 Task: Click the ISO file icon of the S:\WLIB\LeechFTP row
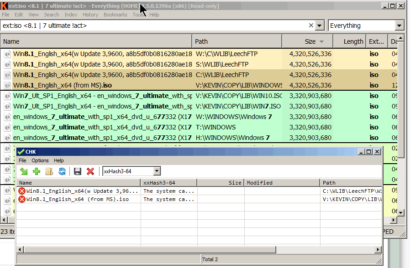click(x=8, y=64)
